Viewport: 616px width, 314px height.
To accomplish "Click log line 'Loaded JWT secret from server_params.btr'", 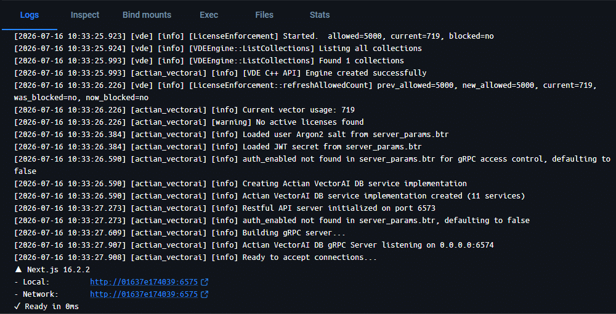I will [x=218, y=147].
